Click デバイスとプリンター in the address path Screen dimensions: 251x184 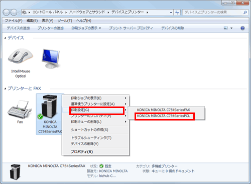tap(128, 12)
